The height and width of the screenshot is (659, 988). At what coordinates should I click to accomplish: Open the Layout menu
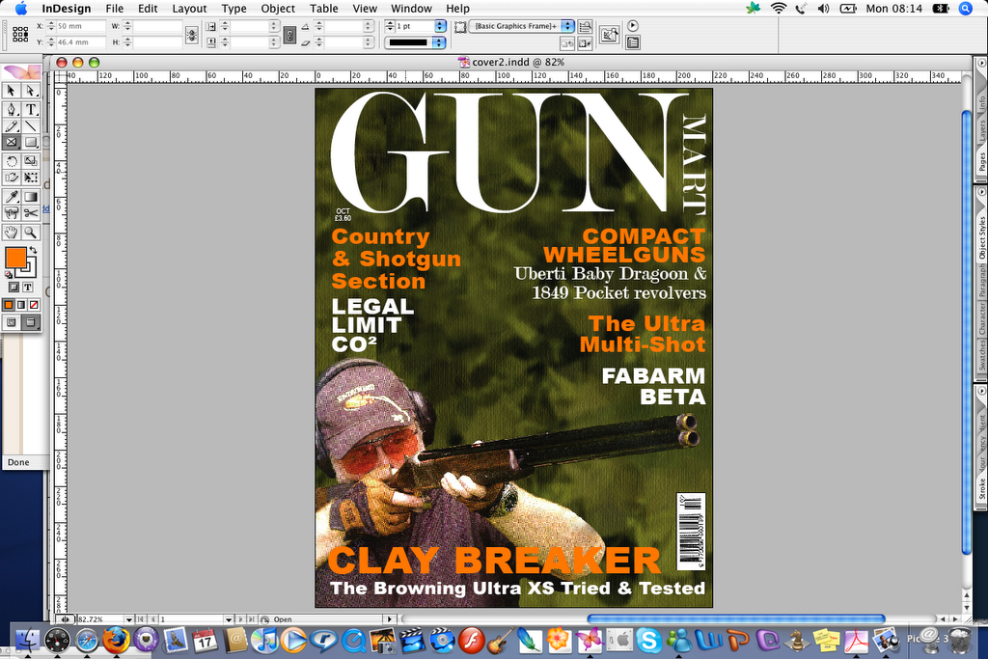(190, 9)
